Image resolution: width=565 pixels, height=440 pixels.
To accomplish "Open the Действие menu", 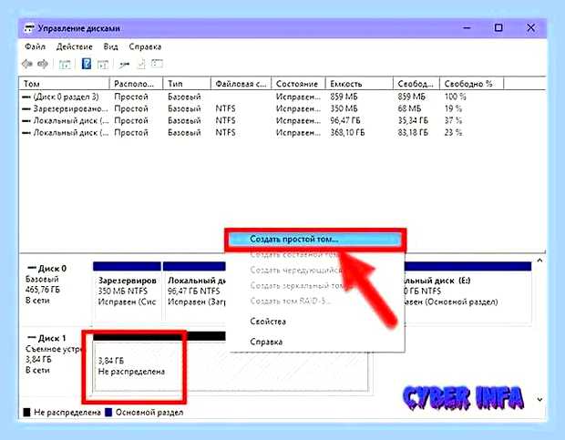I will [x=74, y=46].
